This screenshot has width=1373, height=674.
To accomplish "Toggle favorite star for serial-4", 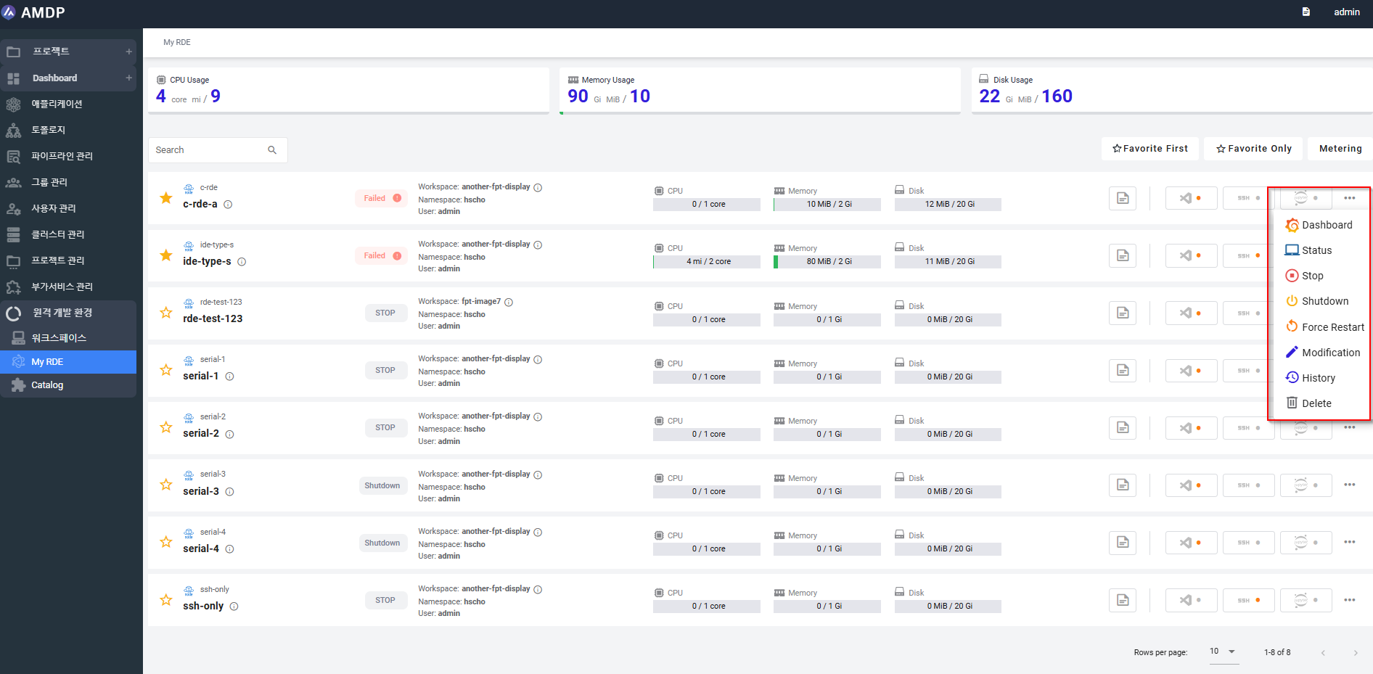I will pyautogui.click(x=166, y=542).
